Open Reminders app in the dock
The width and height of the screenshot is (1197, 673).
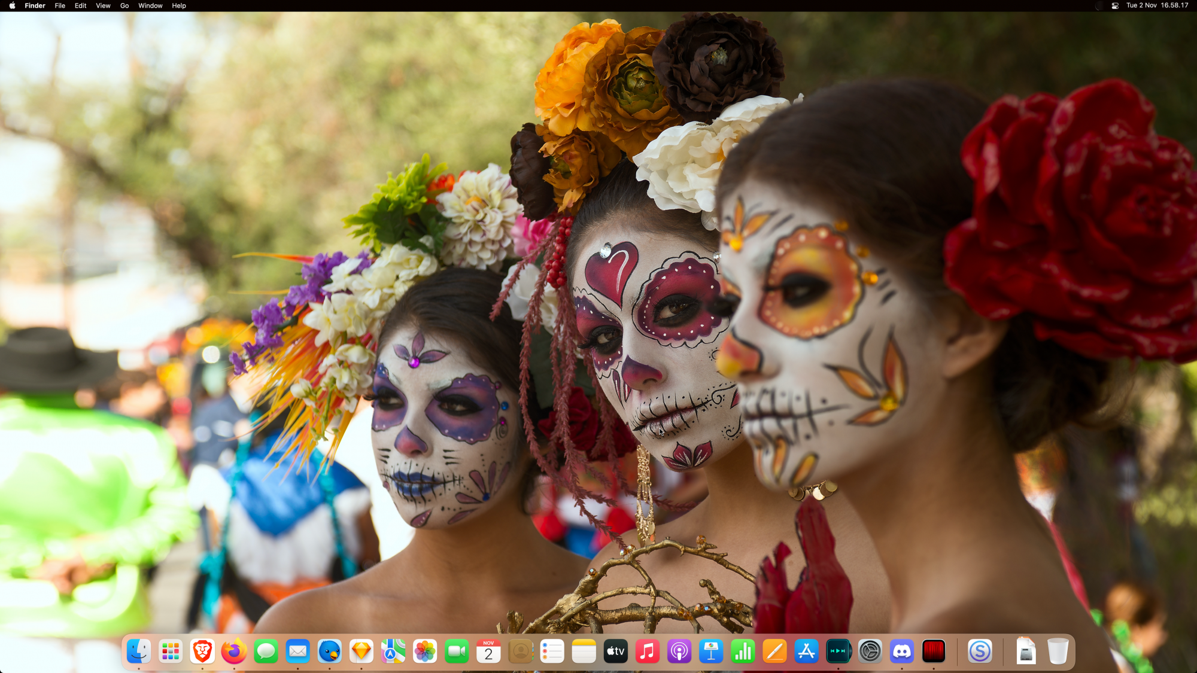552,651
